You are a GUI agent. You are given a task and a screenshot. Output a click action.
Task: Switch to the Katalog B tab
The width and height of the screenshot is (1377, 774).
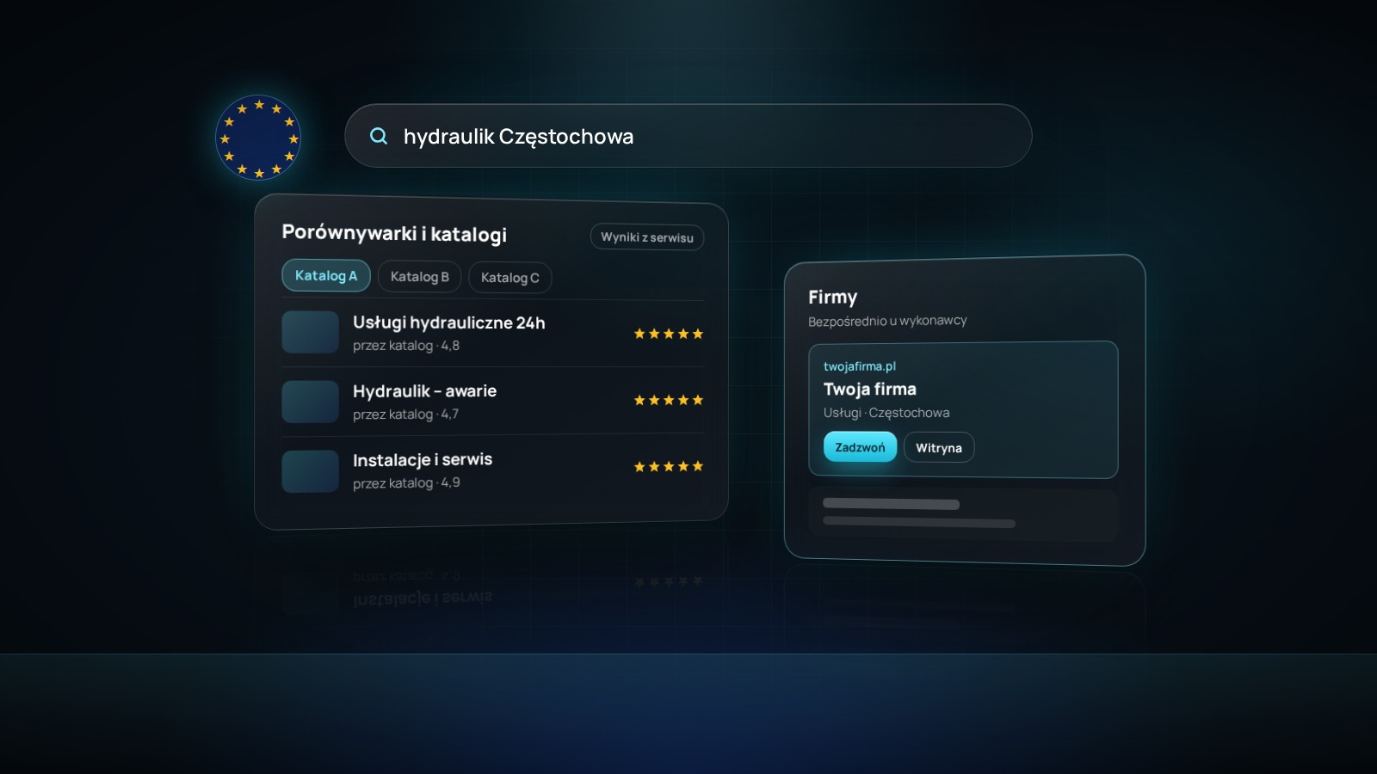[x=420, y=277]
